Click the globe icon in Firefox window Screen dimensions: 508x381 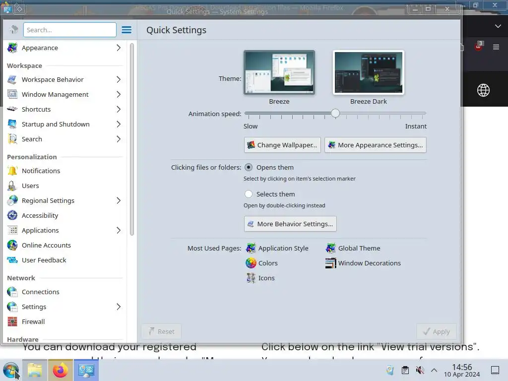click(x=483, y=90)
